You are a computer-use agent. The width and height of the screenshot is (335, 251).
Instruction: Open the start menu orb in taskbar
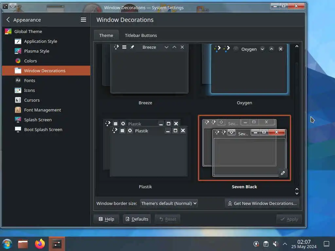(x=7, y=244)
